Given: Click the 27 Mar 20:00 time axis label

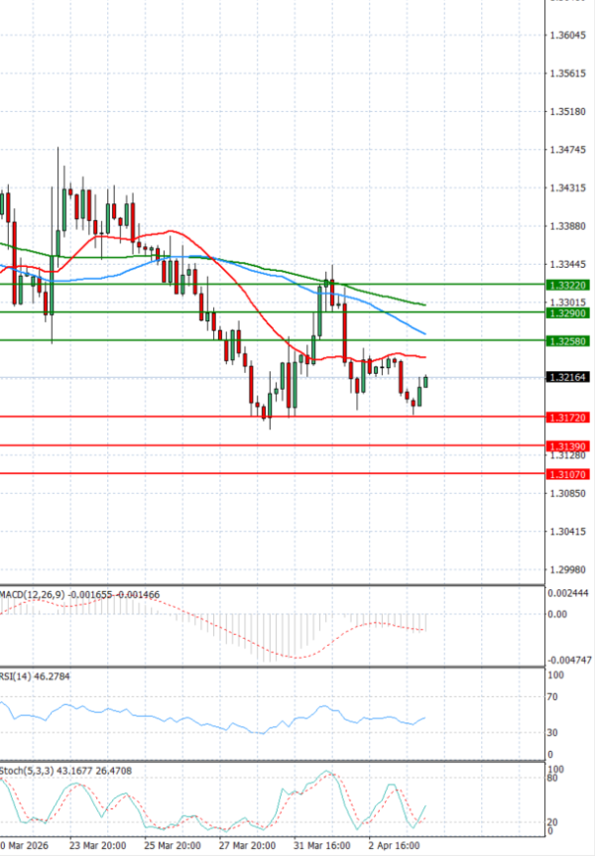Looking at the screenshot, I should pos(247,847).
